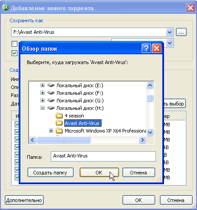
Task: Toggle the checked checkbox under save path
Action: pyautogui.click(x=14, y=53)
